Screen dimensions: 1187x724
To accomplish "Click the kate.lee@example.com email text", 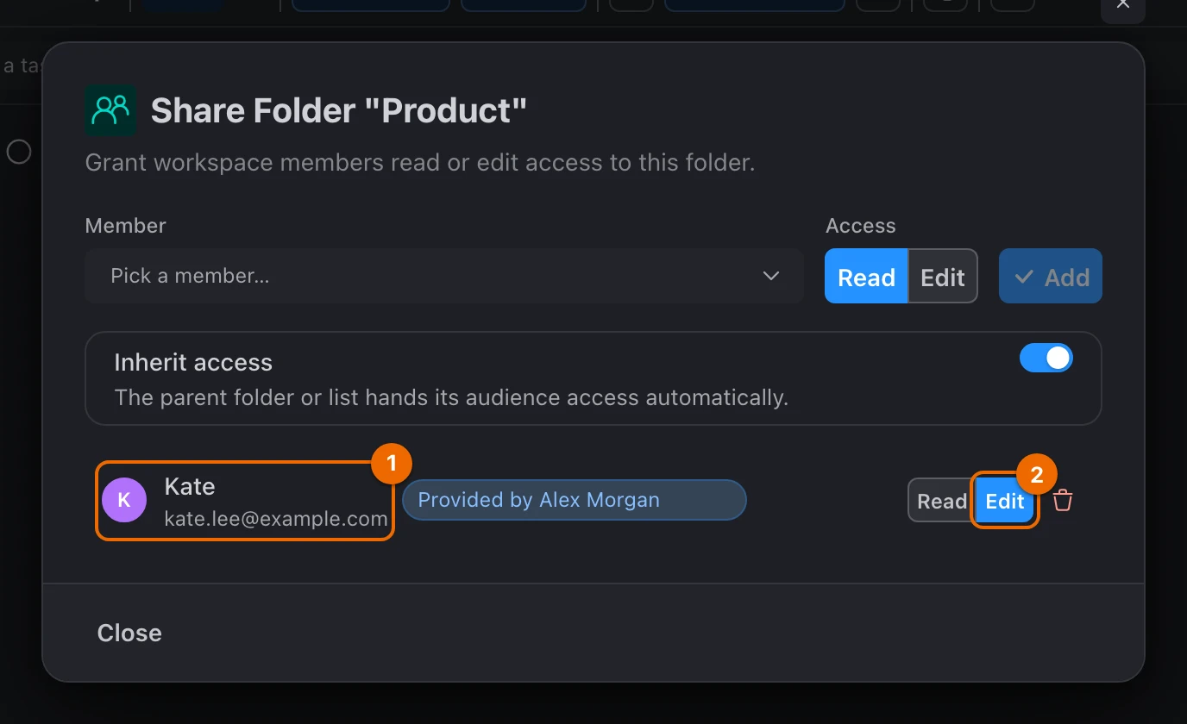I will (276, 519).
